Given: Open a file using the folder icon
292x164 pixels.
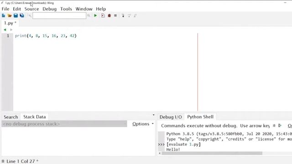Looking at the screenshot, I should click(x=10, y=15).
